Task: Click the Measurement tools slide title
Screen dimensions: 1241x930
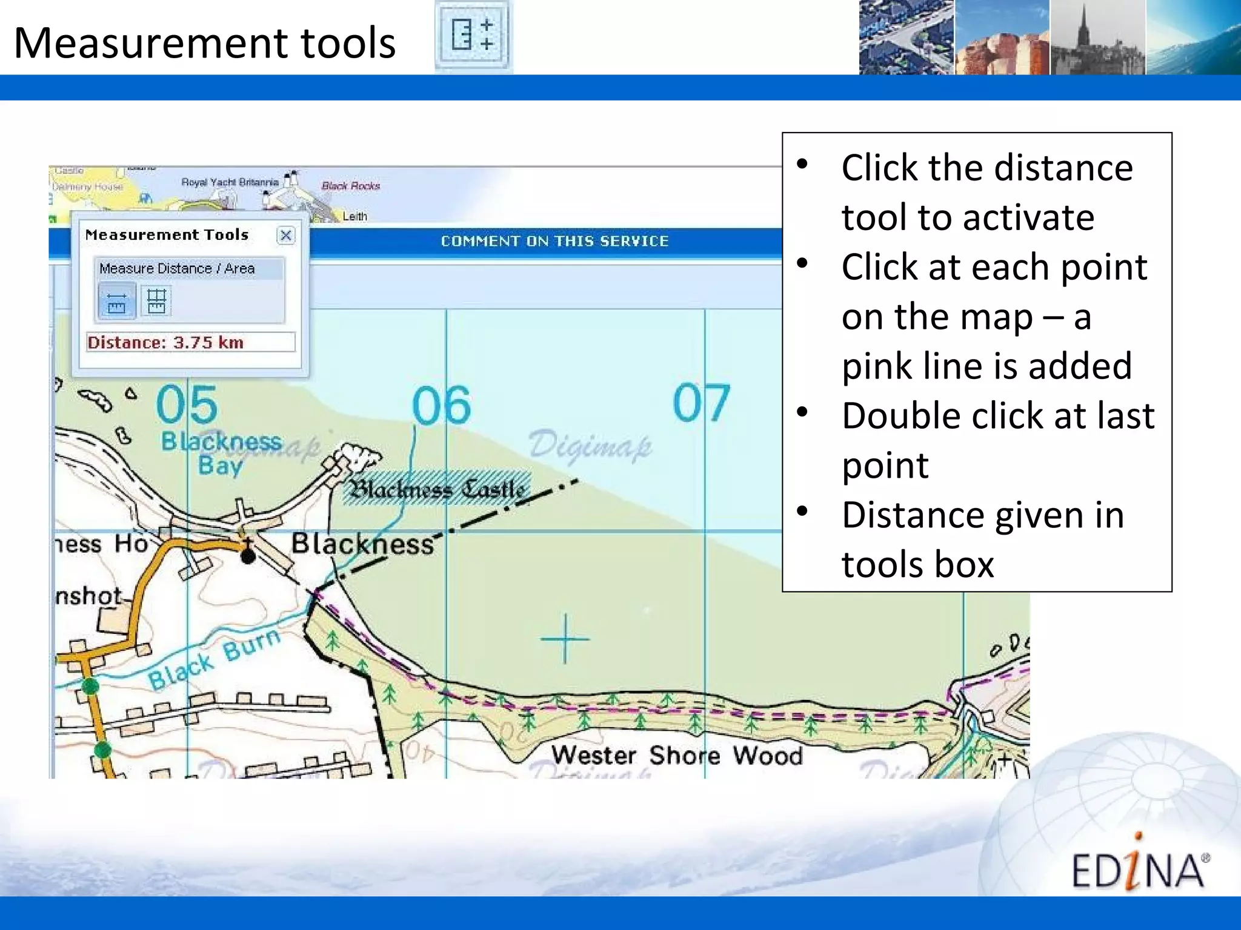Action: (204, 43)
